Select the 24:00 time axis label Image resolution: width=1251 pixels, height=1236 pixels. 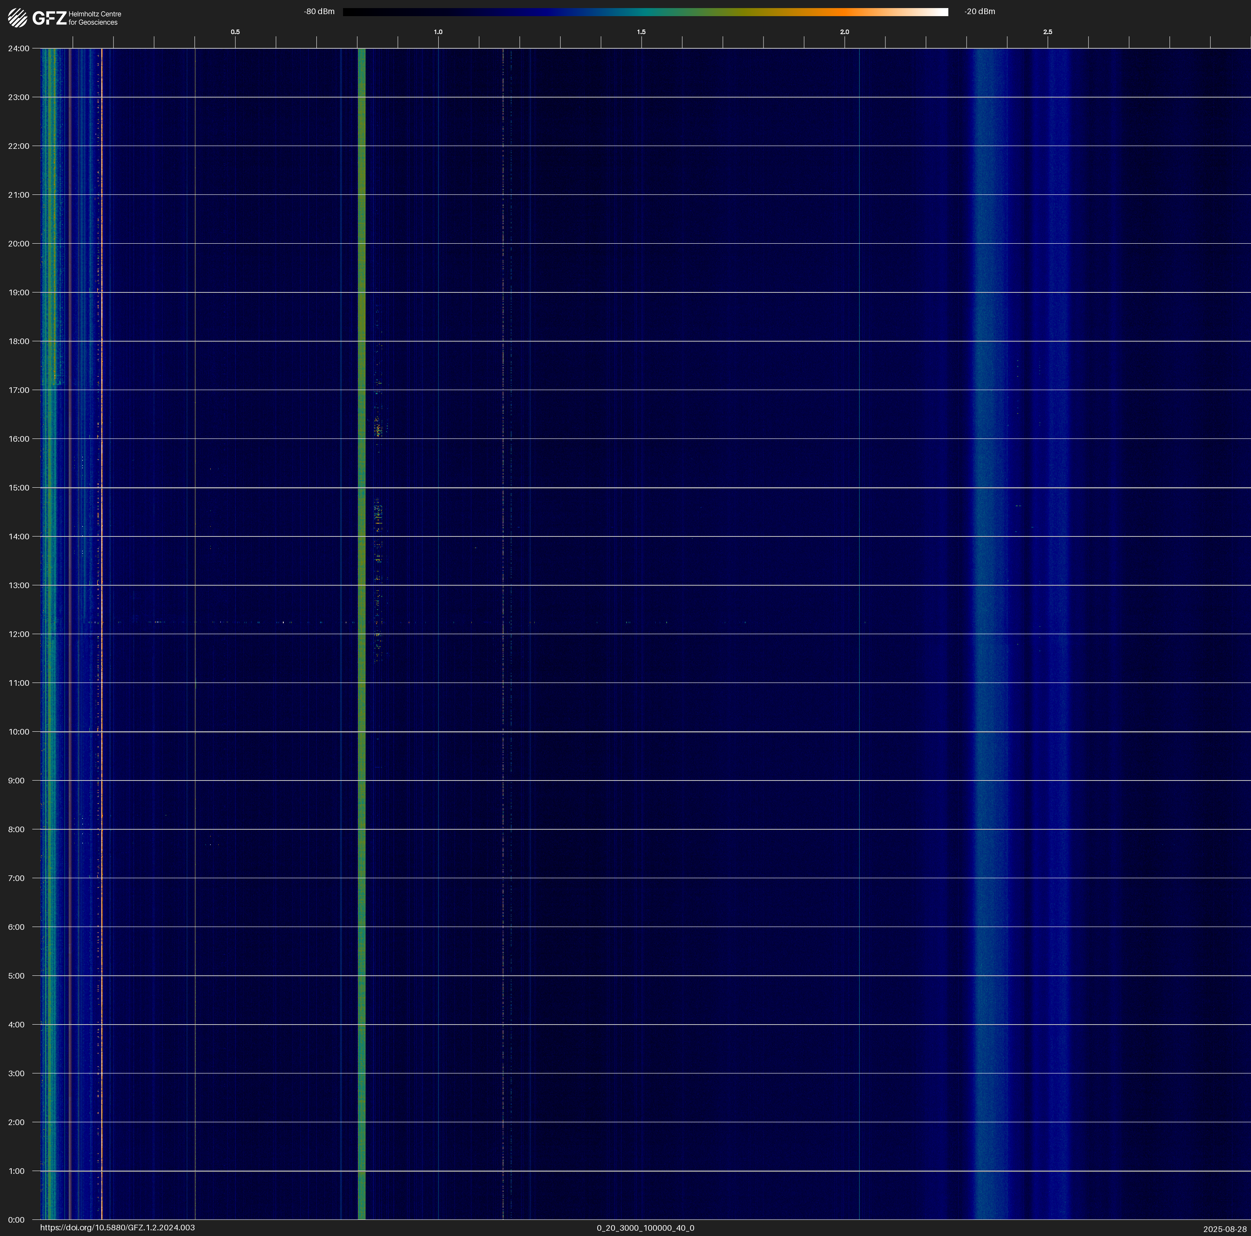pos(19,48)
